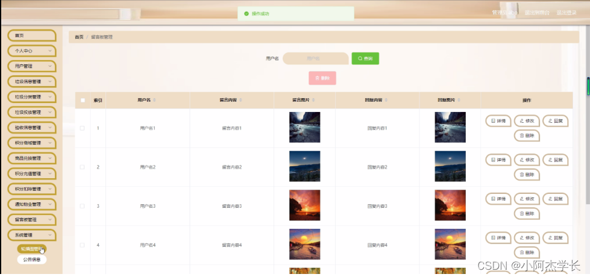The image size is (590, 277).
Task: Select 轮播图管理 submenu item
Action: coord(32,249)
